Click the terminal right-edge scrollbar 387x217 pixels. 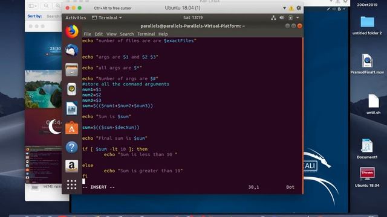pyautogui.click(x=302, y=115)
